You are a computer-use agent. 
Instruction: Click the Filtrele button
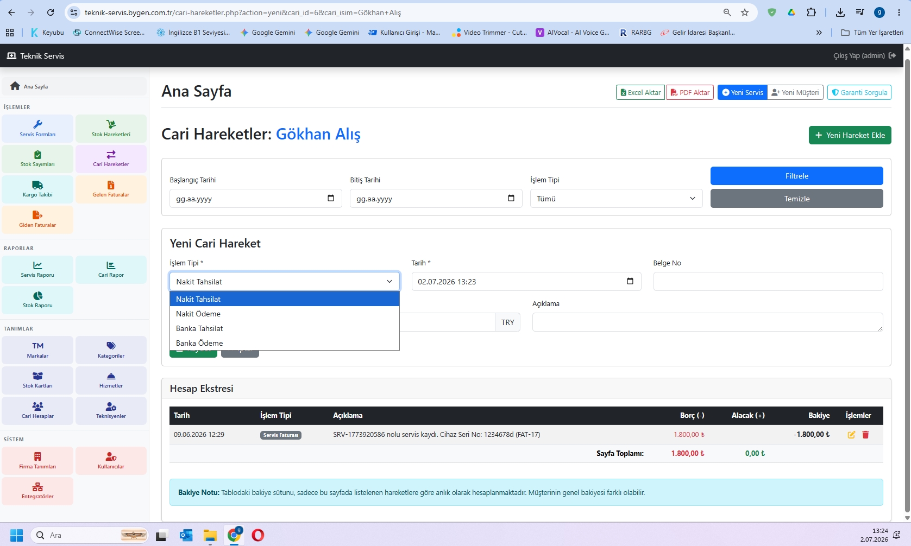click(796, 176)
